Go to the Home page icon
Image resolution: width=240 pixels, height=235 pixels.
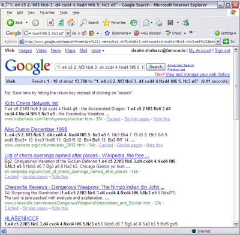pyautogui.click(x=71, y=23)
